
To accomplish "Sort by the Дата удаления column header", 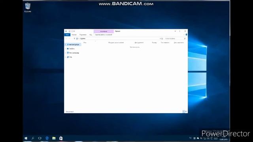I will 139,43.
